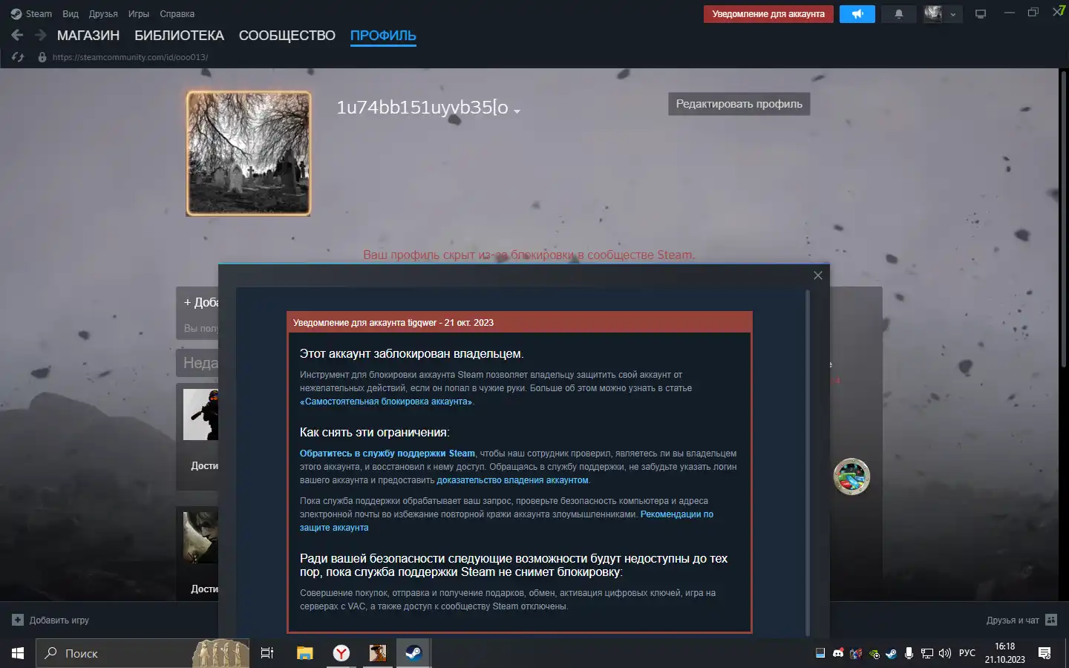Open the Друзья menu
This screenshot has width=1069, height=668.
pyautogui.click(x=103, y=14)
